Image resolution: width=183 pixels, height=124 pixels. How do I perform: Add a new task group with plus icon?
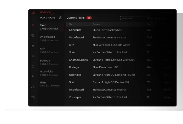point(60,18)
